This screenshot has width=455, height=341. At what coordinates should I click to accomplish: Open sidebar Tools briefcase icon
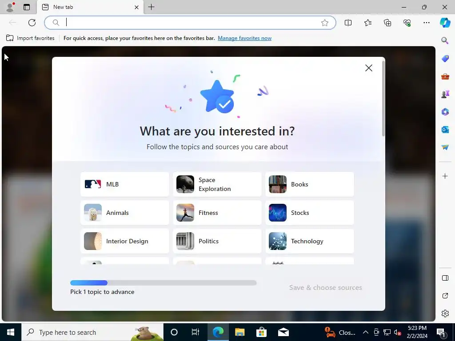(445, 76)
